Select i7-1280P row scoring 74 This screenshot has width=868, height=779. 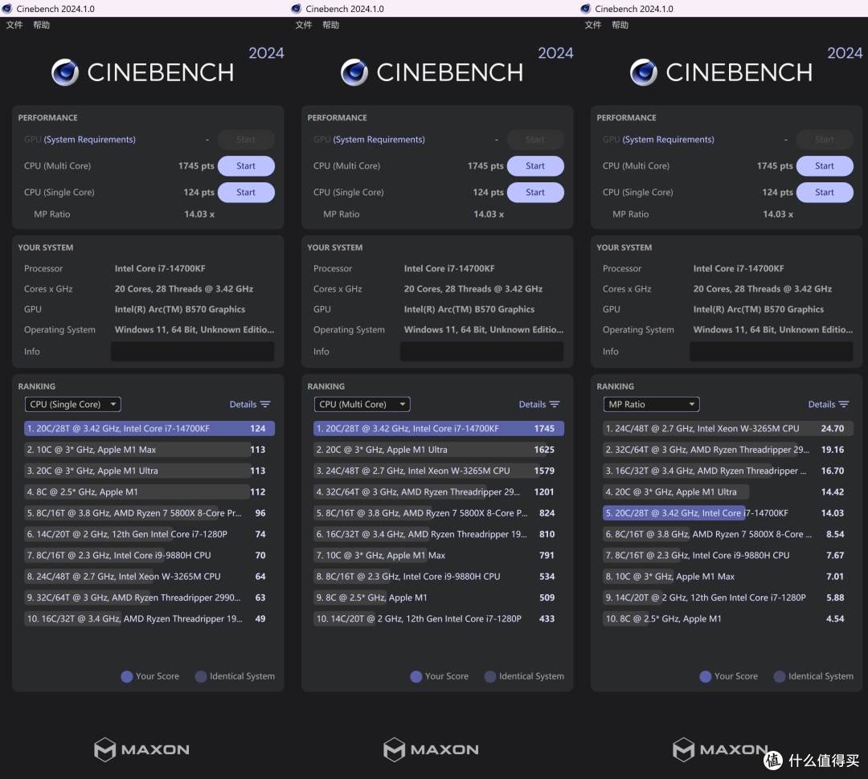pyautogui.click(x=149, y=534)
